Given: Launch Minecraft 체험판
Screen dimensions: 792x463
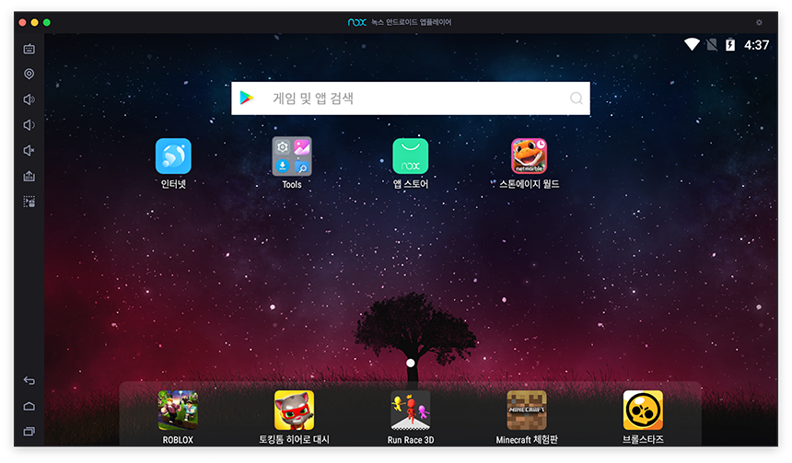Looking at the screenshot, I should (x=527, y=410).
